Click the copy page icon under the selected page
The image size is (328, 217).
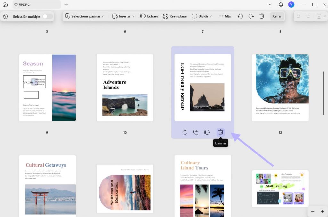[196, 132]
